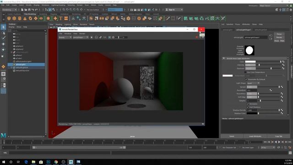Select the Lasso select tool in toolbox

[4, 33]
